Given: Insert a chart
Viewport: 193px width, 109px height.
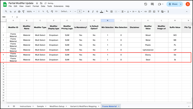Looking at the screenshot, I should tap(154, 11).
